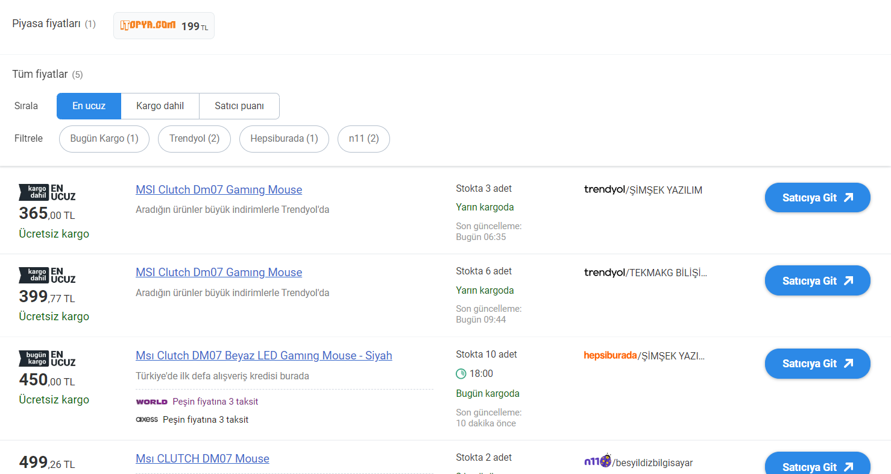The width and height of the screenshot is (891, 474).
Task: Filter by n11 (2)
Action: click(x=364, y=139)
